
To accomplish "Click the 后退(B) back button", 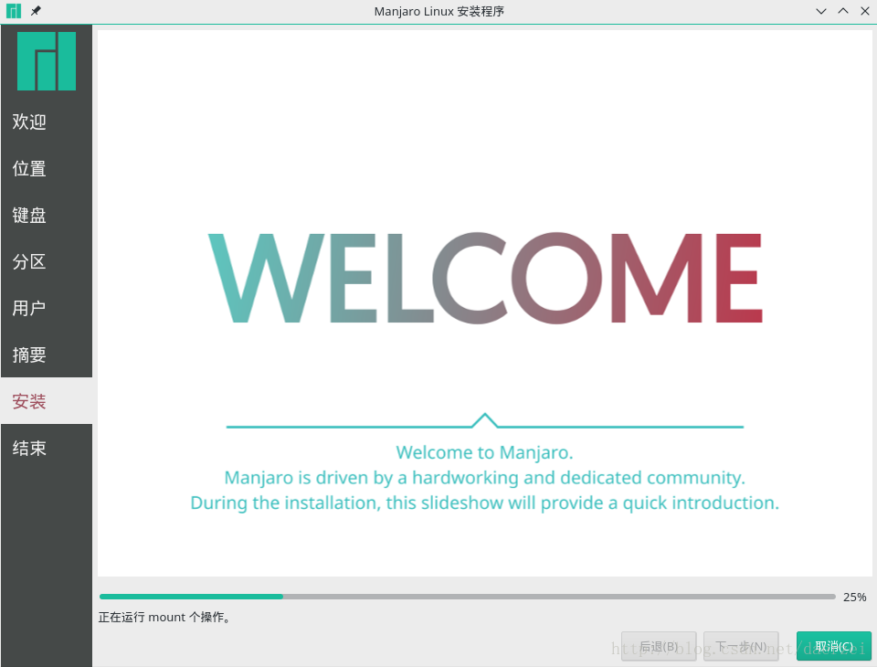I will tap(659, 646).
